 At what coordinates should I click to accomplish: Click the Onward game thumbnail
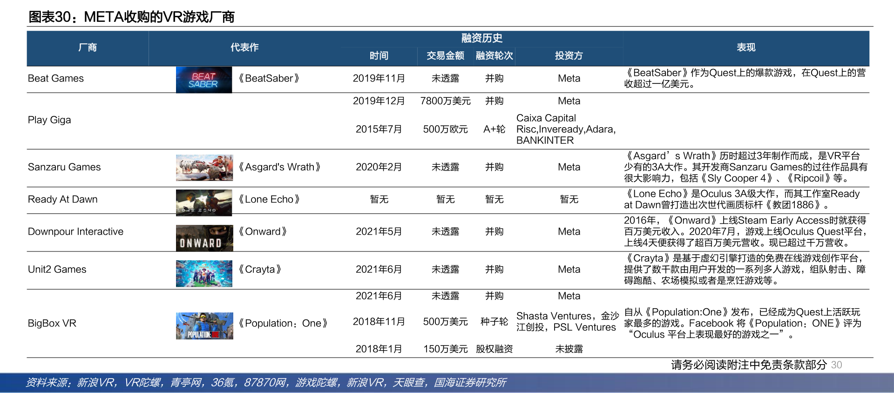coord(204,238)
